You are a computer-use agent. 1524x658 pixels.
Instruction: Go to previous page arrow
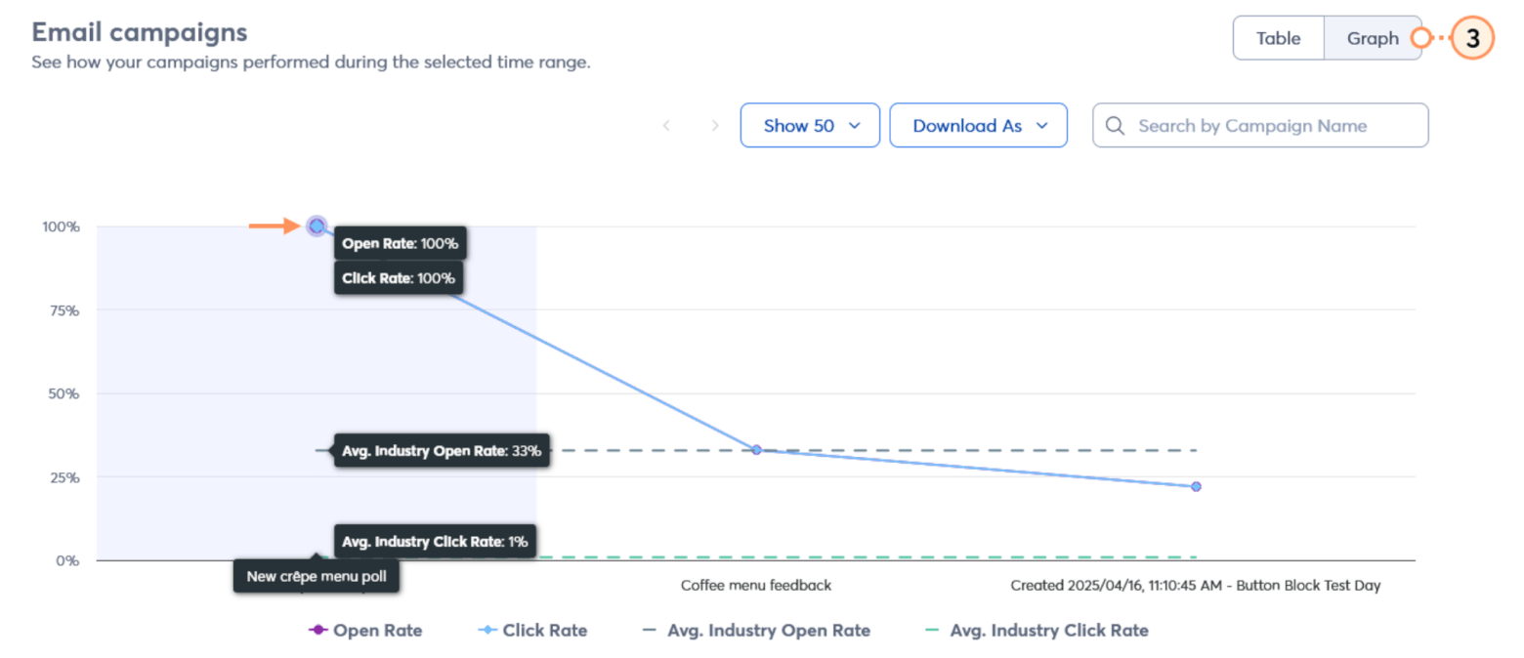coord(666,125)
